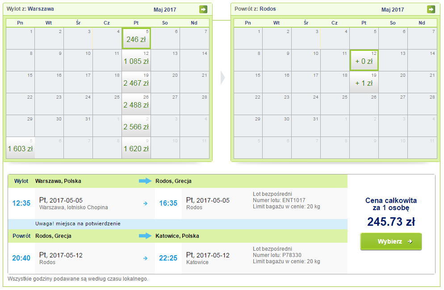This screenshot has height=290, width=444.
Task: Click Pt, 2017-05-05 beside Warszawa, lotnisko Chopina
Action: click(x=61, y=200)
